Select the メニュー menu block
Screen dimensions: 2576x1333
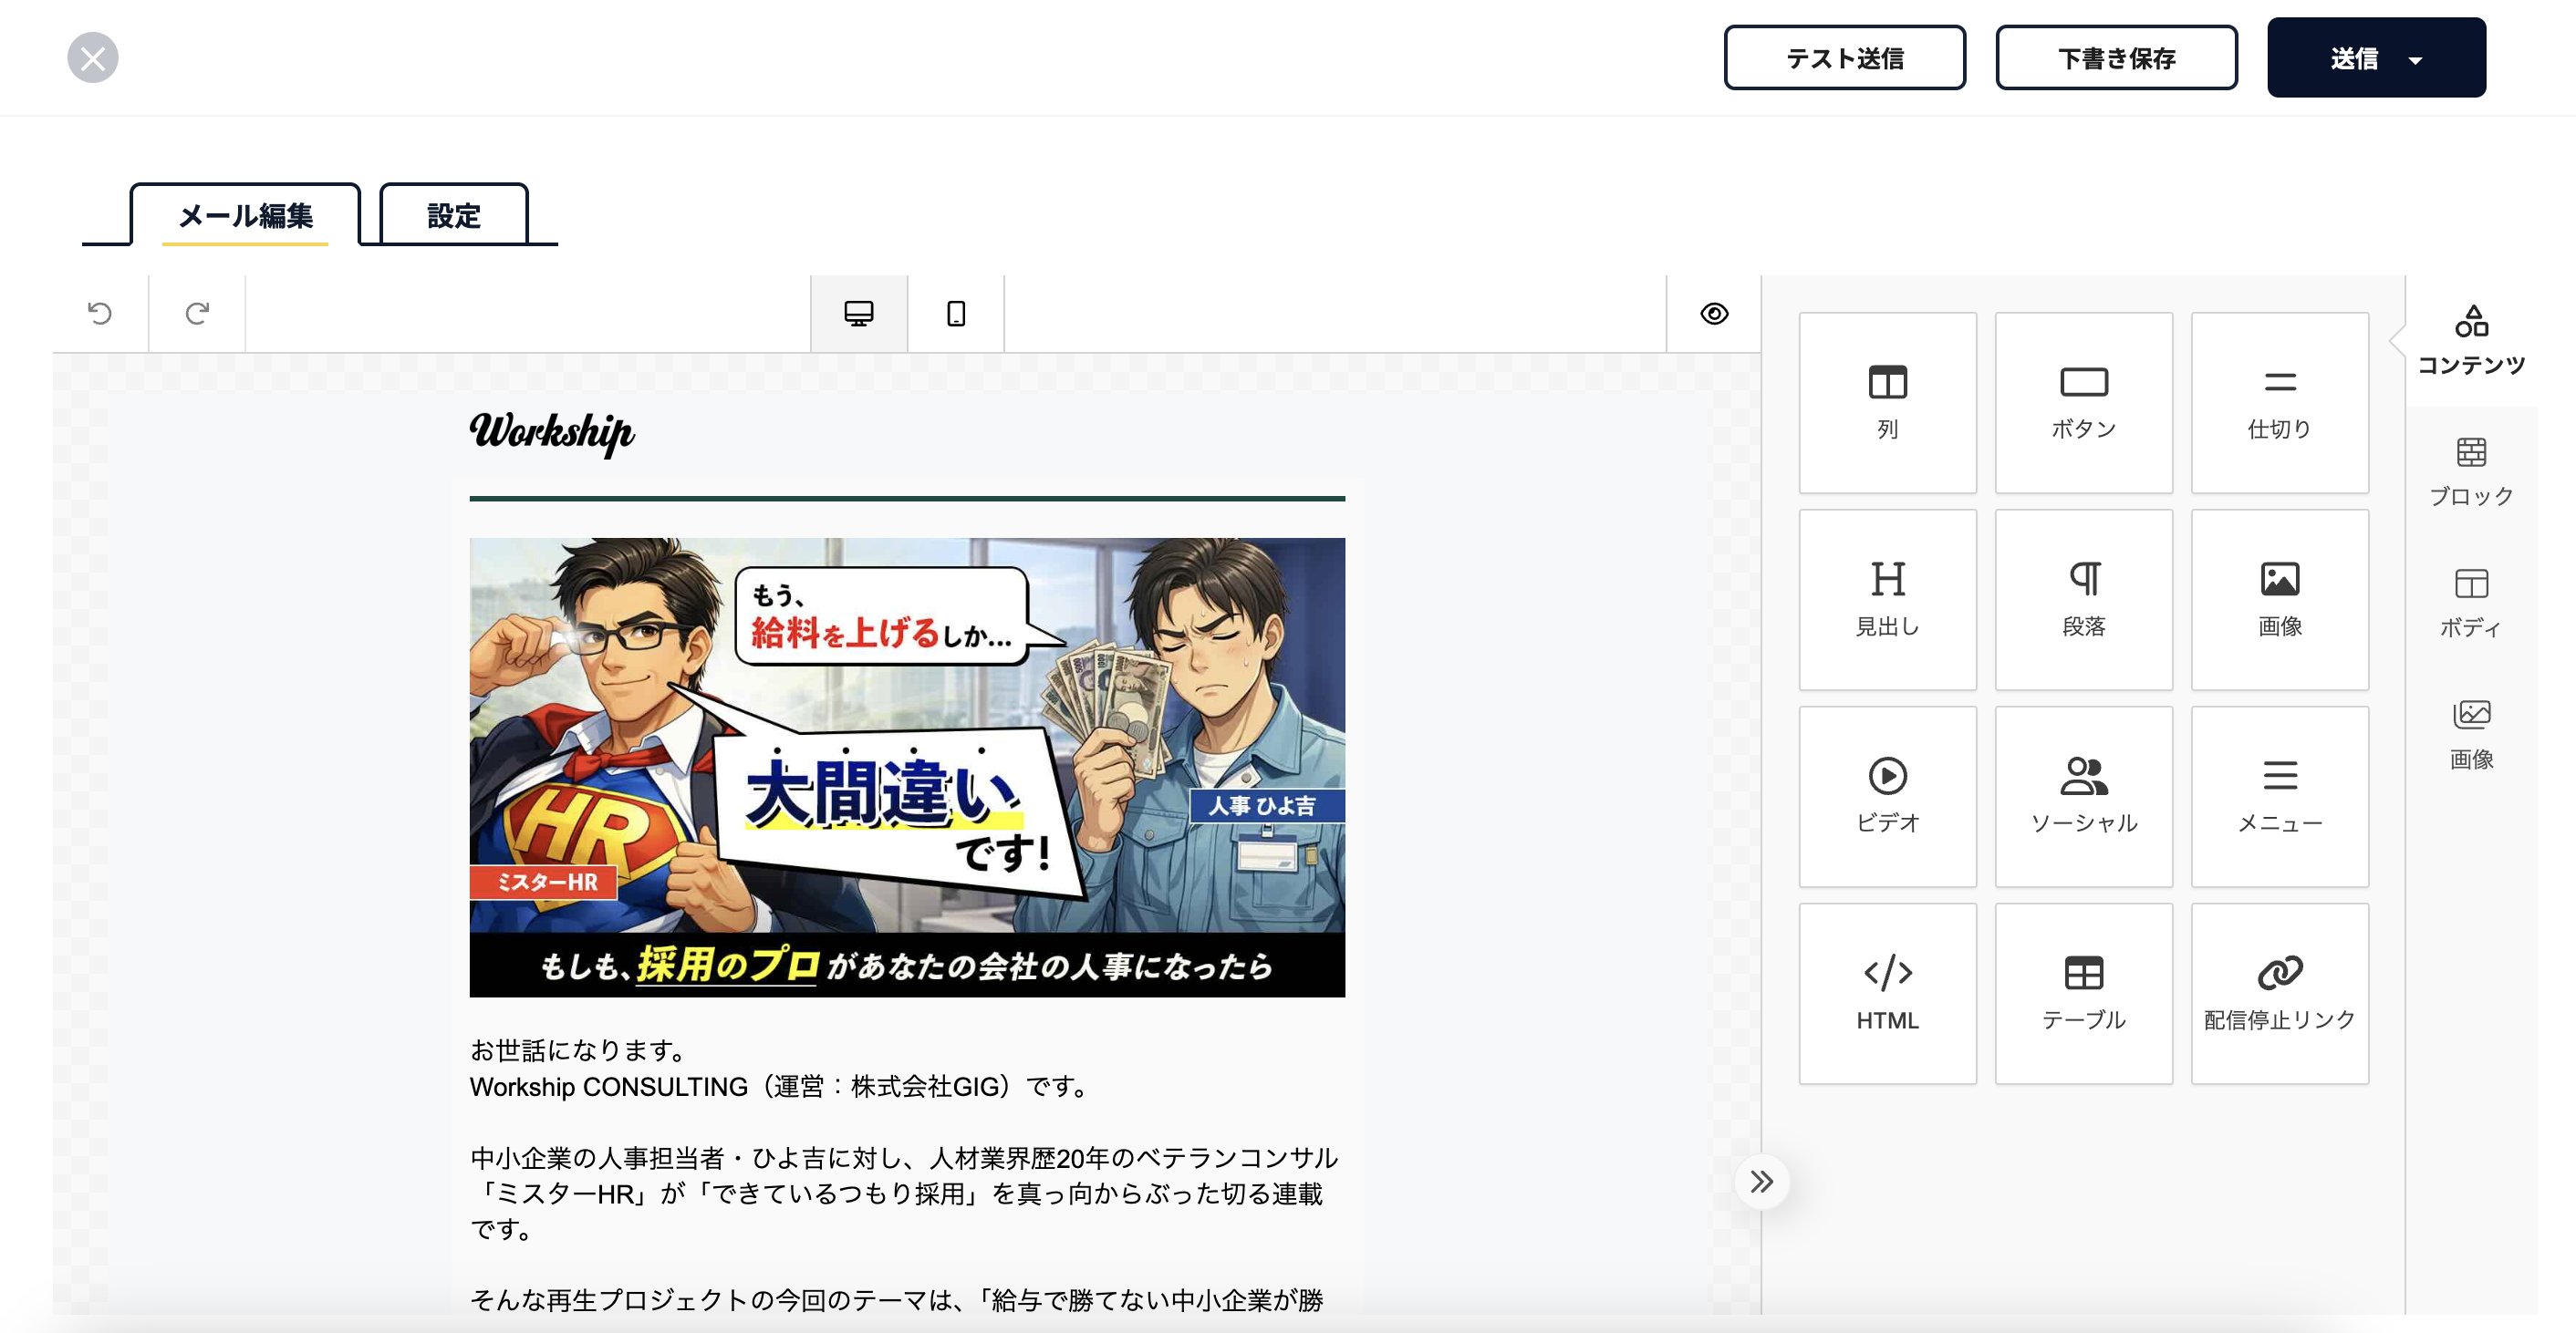[2279, 796]
